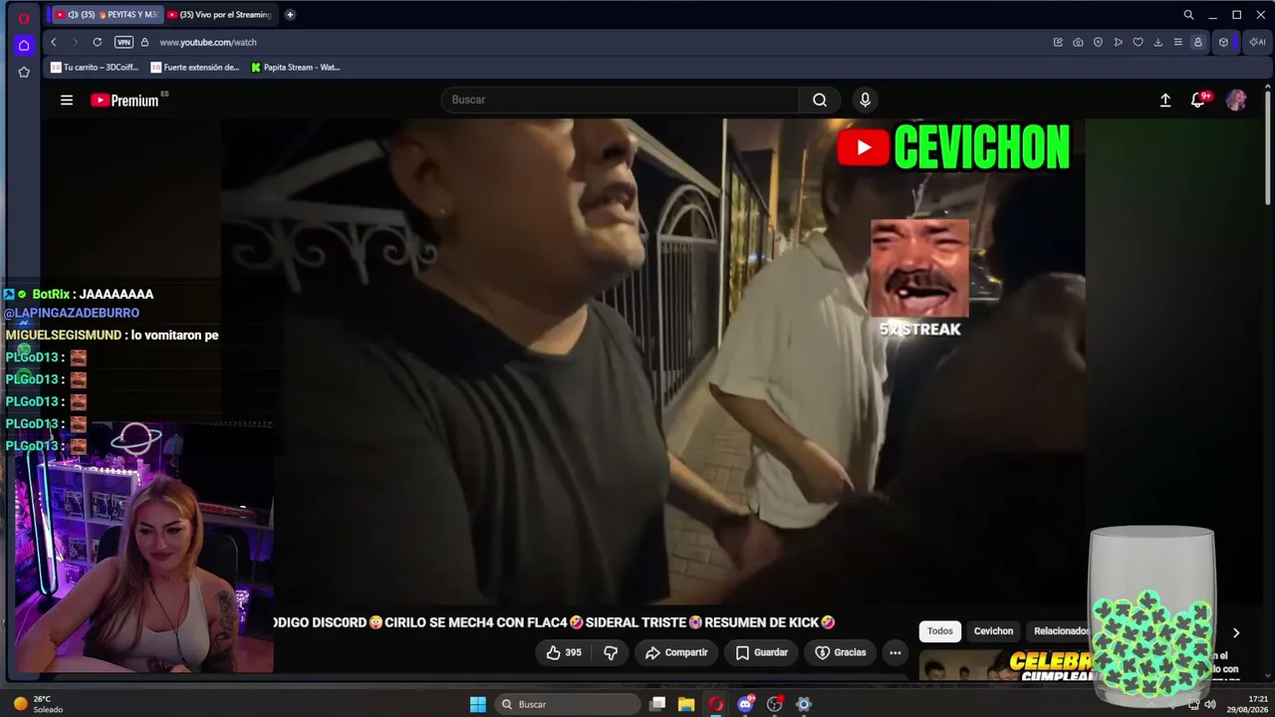
Task: Open the Windows Start menu
Action: [x=478, y=704]
